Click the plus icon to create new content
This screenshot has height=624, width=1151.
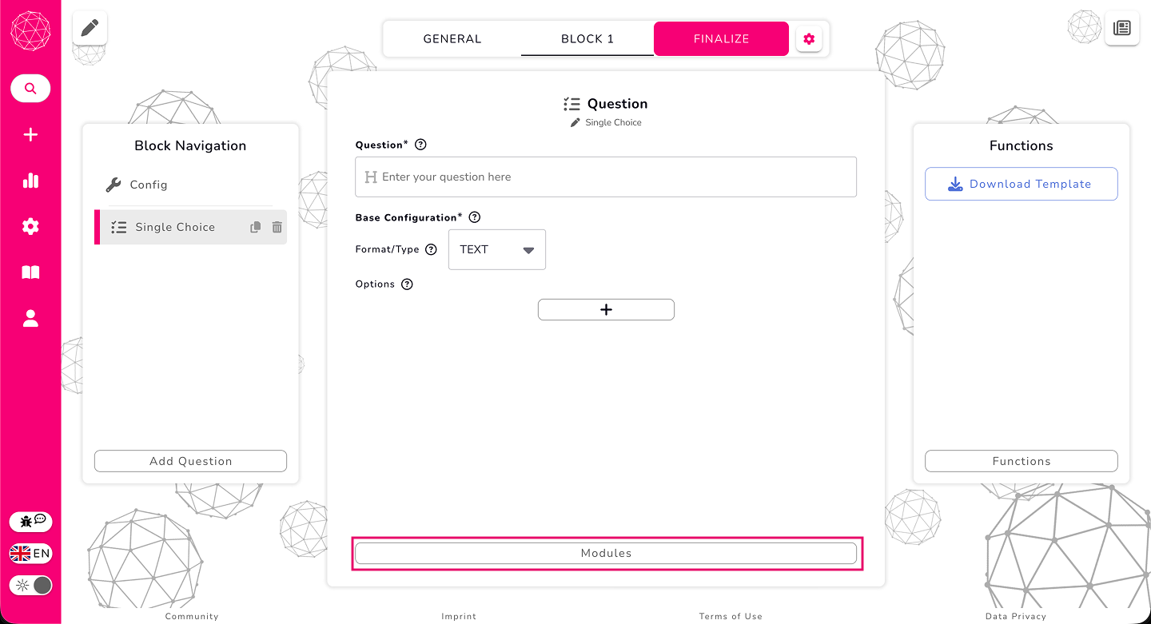[30, 134]
